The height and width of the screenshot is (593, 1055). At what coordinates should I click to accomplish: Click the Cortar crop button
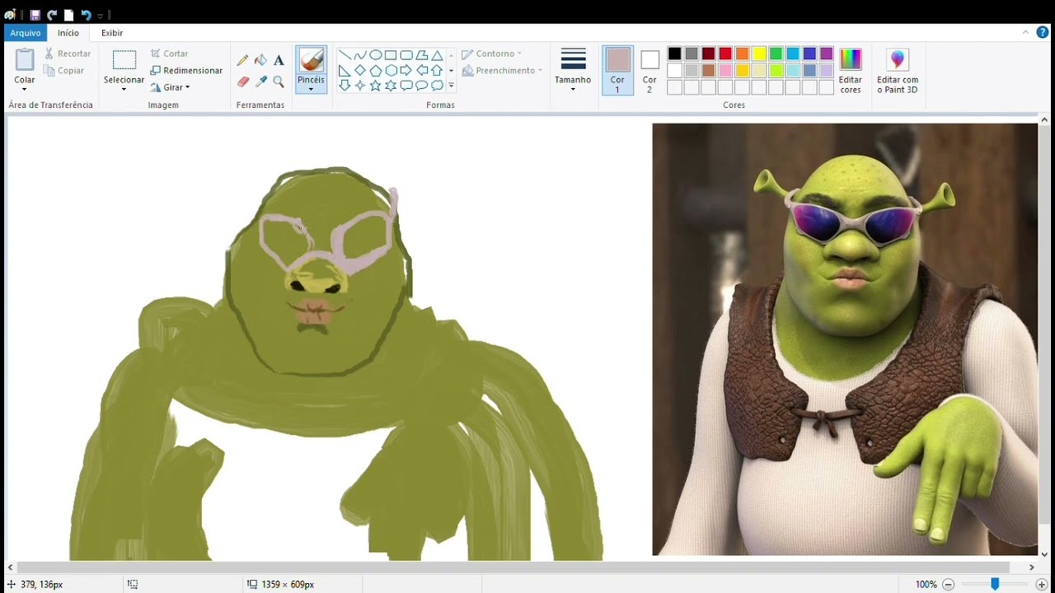pyautogui.click(x=170, y=54)
